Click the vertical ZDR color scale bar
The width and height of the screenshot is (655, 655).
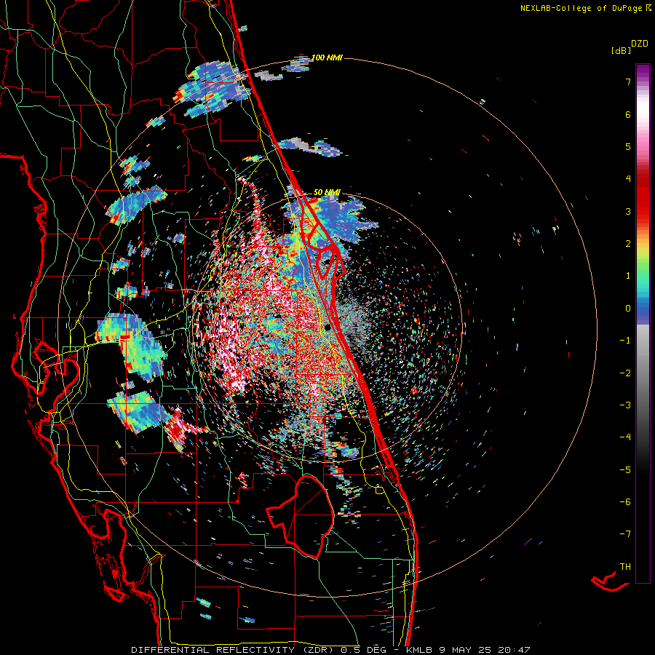(643, 323)
